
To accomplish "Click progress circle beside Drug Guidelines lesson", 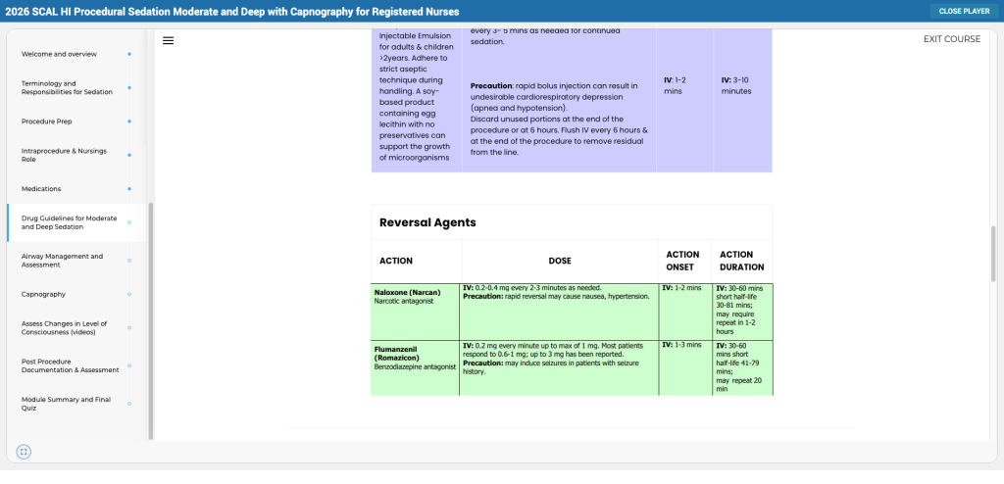I will [129, 222].
